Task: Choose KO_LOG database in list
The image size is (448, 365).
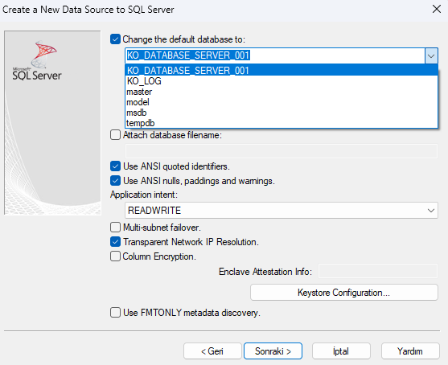Action: pyautogui.click(x=282, y=81)
